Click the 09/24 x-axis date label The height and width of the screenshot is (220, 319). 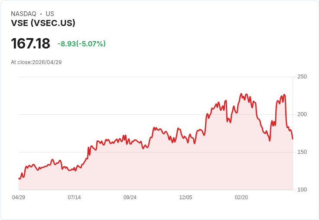(x=130, y=197)
